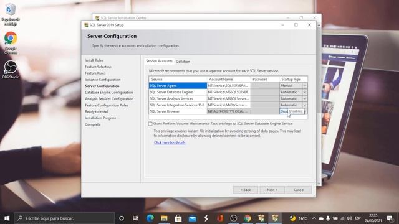Click the Startup Type column header
399x224 pixels.
[x=294, y=79]
